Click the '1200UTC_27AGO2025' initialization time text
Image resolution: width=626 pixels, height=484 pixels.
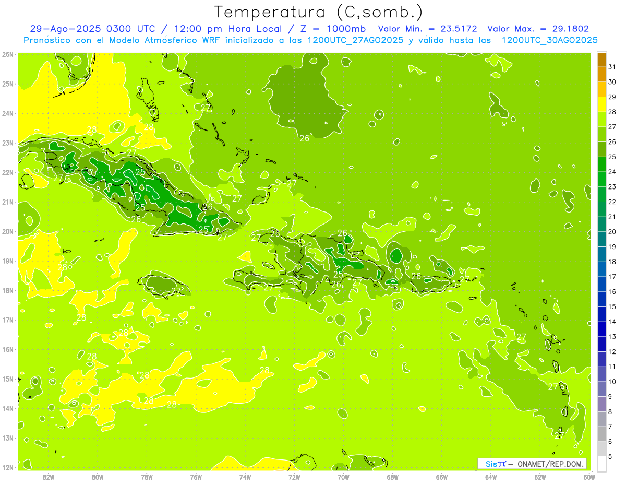coord(355,40)
